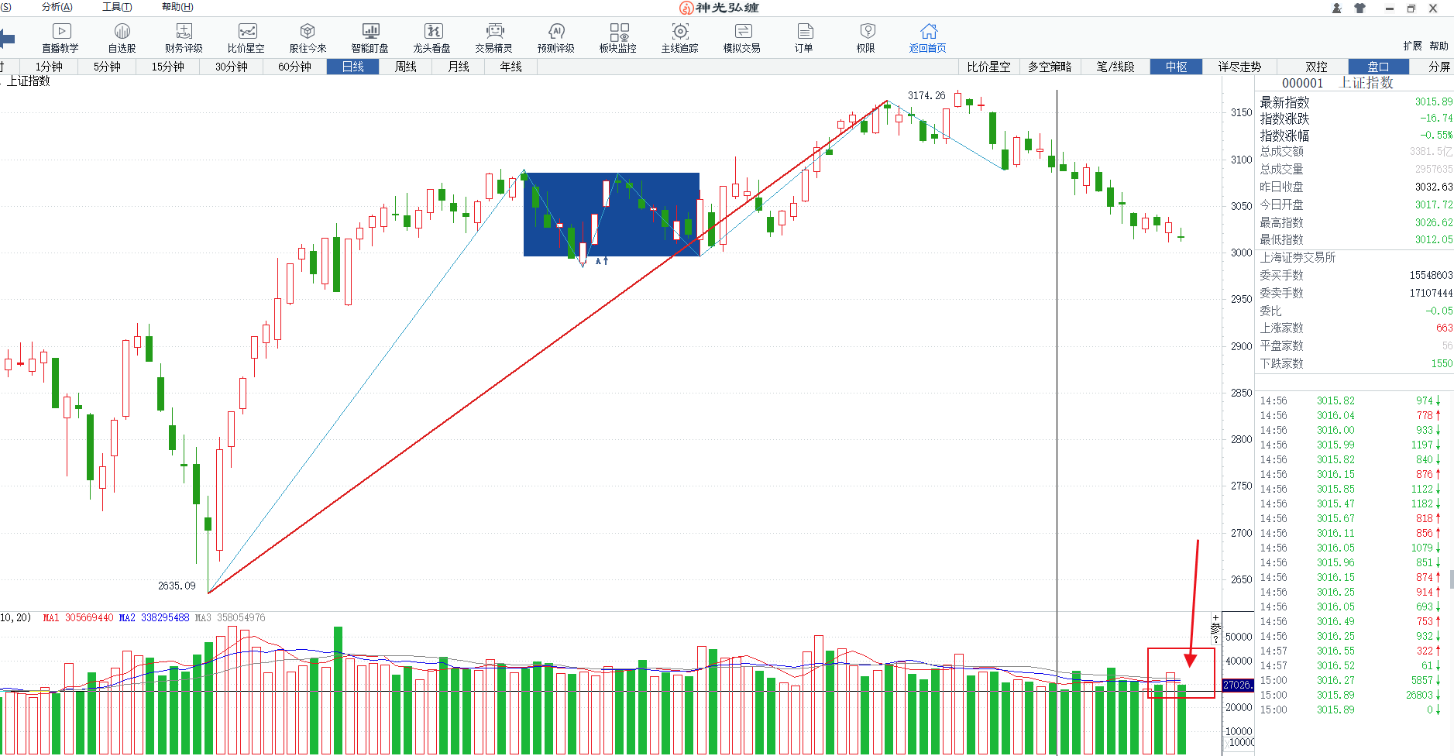This screenshot has width=1454, height=756.
Task: Click the 委买手数 value 15548603
Action: [x=1431, y=275]
